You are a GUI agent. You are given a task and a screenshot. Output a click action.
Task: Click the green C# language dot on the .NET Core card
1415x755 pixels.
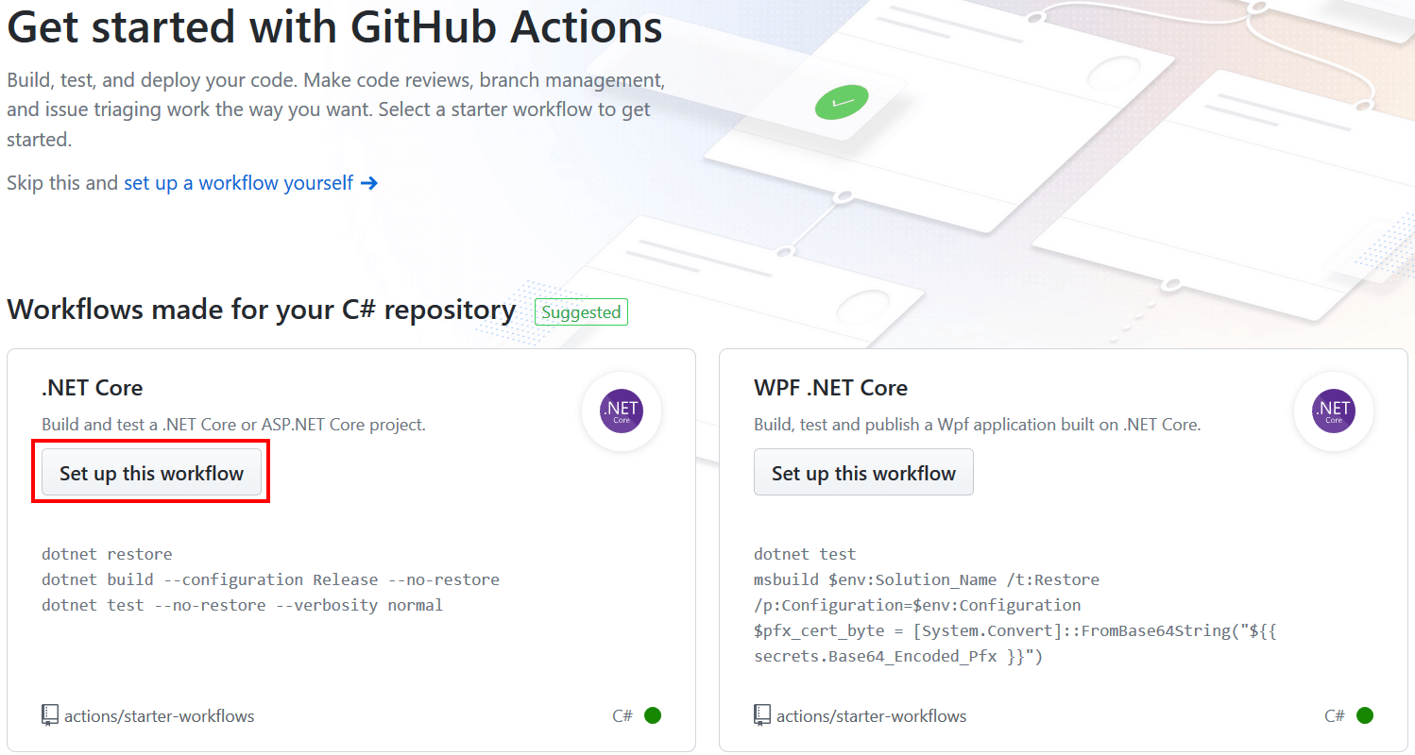pyautogui.click(x=652, y=715)
